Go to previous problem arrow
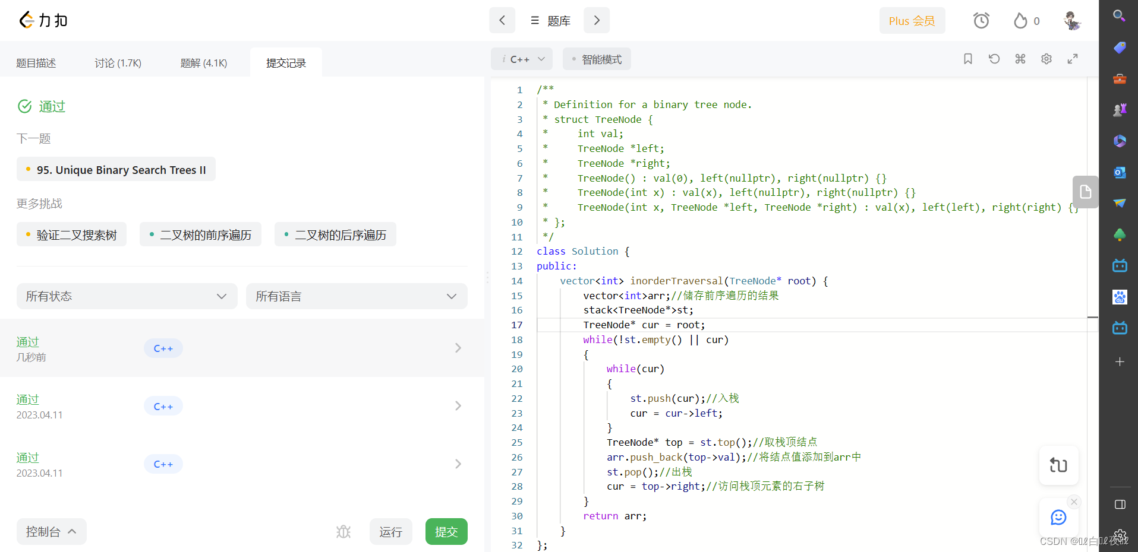The height and width of the screenshot is (552, 1138). coord(502,20)
